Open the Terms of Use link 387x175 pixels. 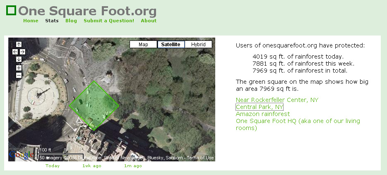coord(200,158)
